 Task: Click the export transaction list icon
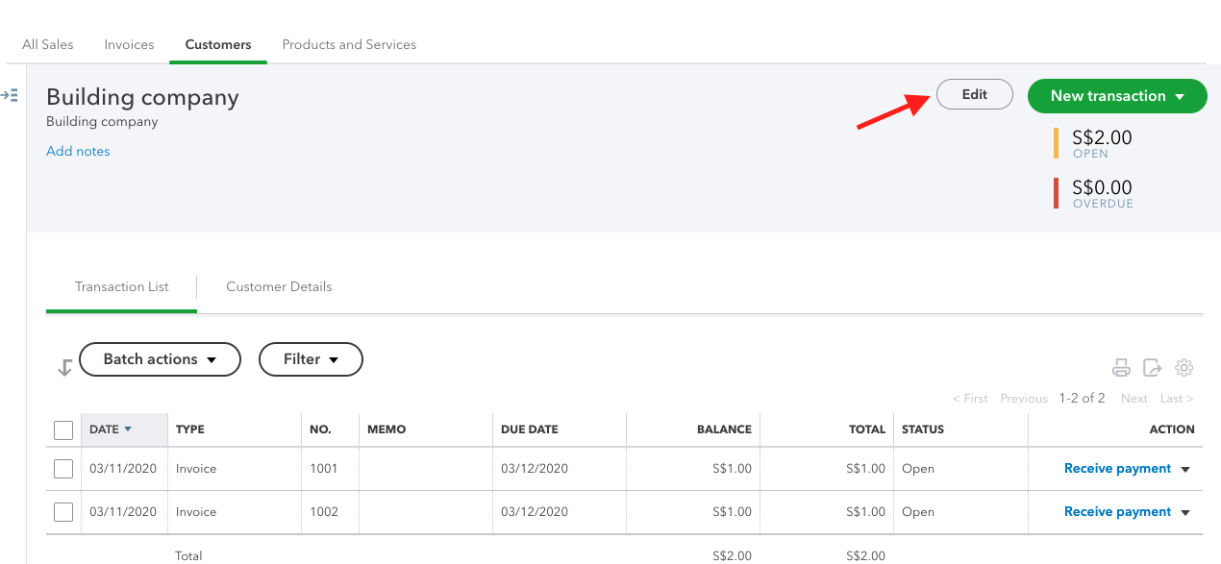1152,367
